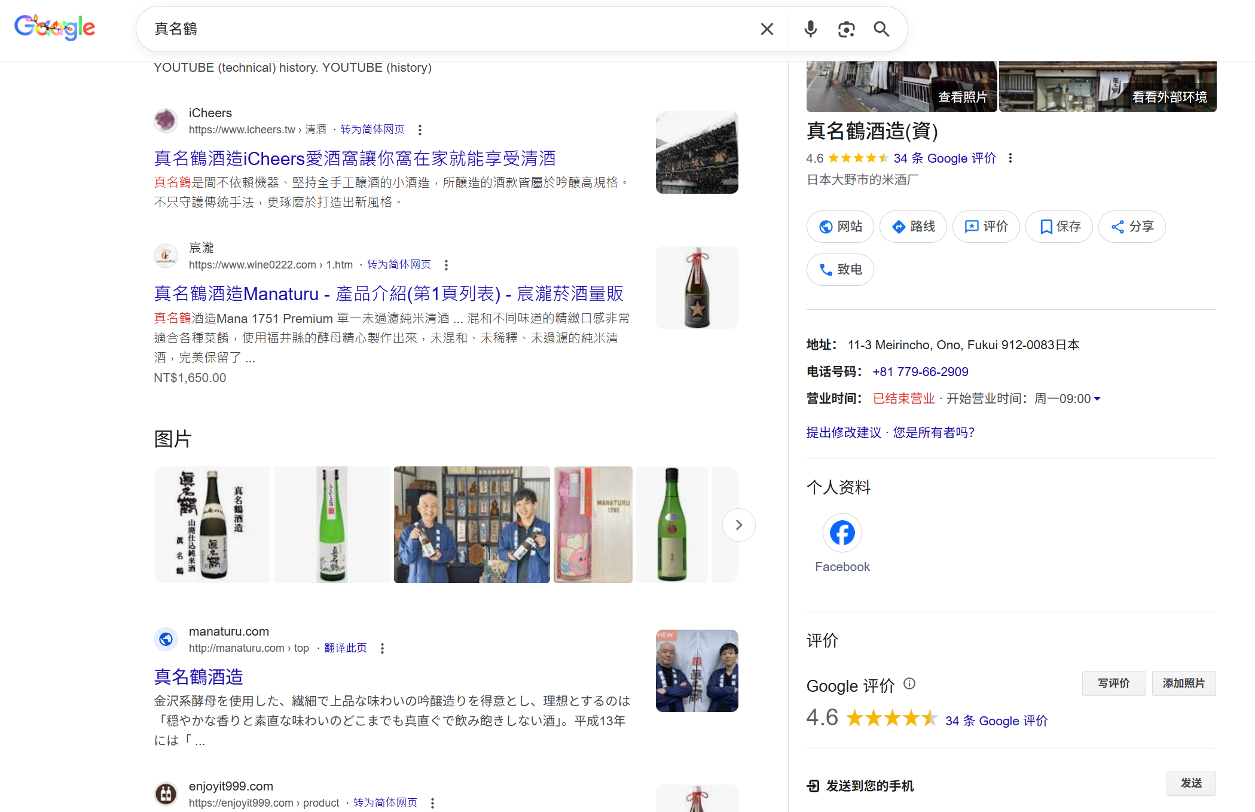Open options menu for the 宸瀧 result

[x=446, y=265]
